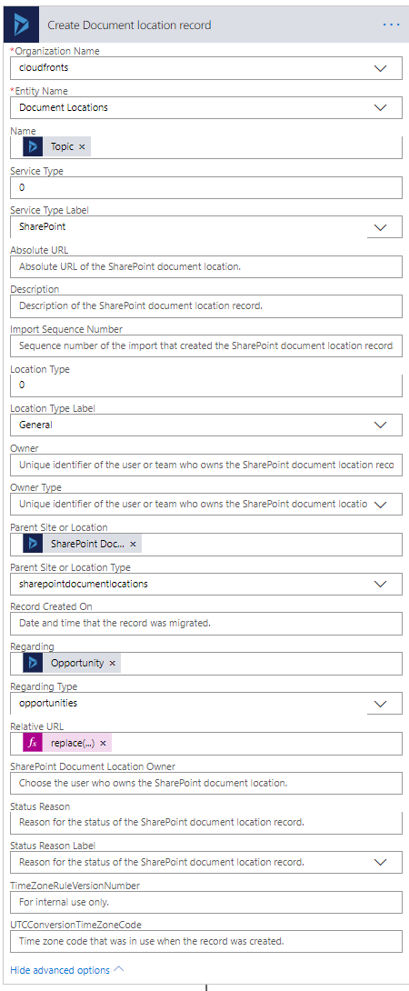Remove the replace(...) expression token
Image resolution: width=409 pixels, height=991 pixels.
pos(103,744)
